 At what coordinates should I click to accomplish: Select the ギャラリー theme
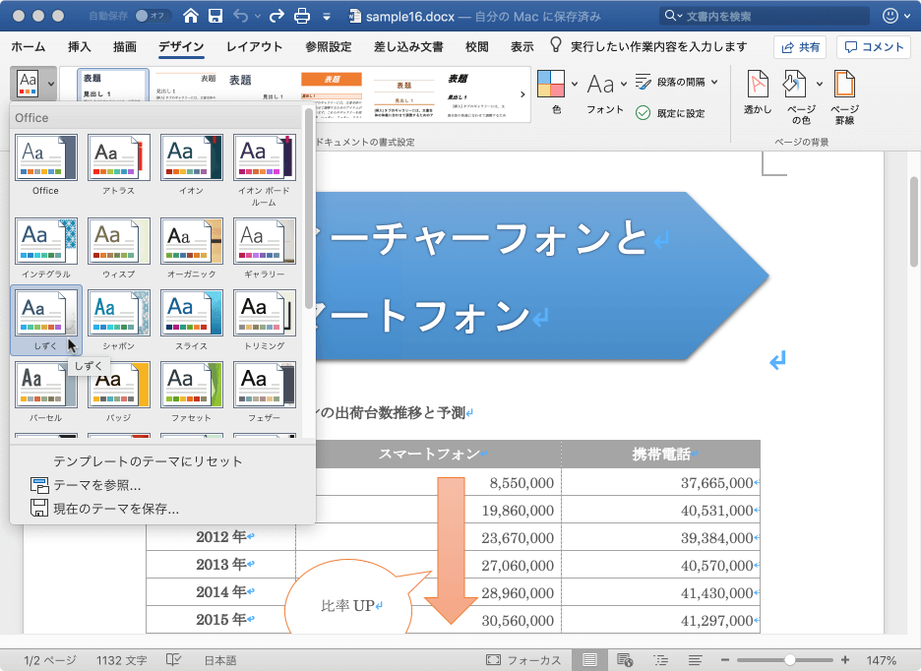coord(265,241)
